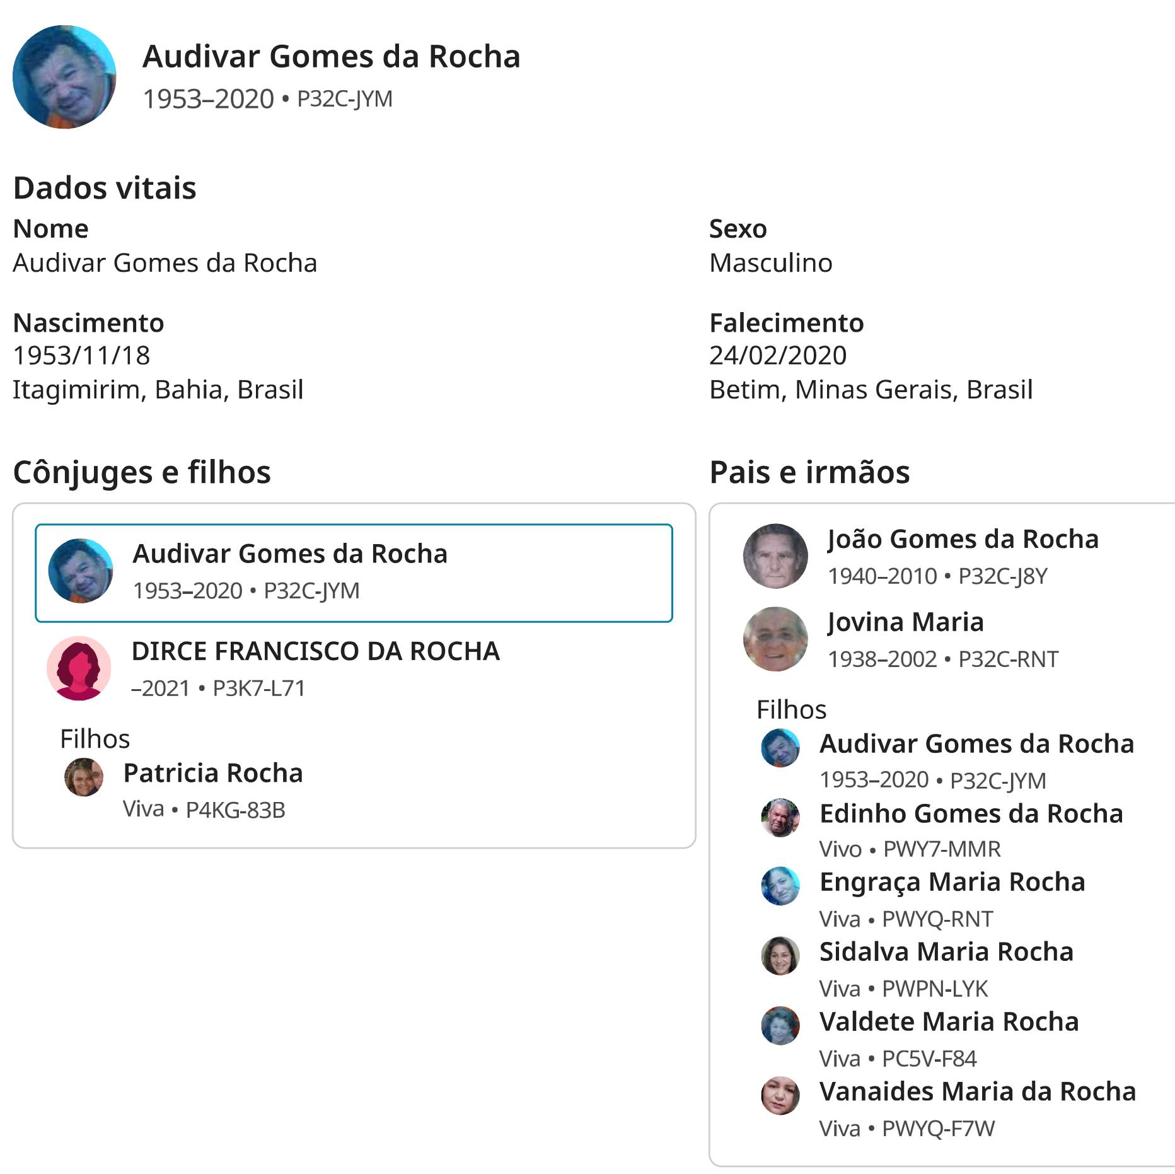Image resolution: width=1175 pixels, height=1174 pixels.
Task: Open the Valdete Maria Rocha name link
Action: click(x=949, y=1022)
